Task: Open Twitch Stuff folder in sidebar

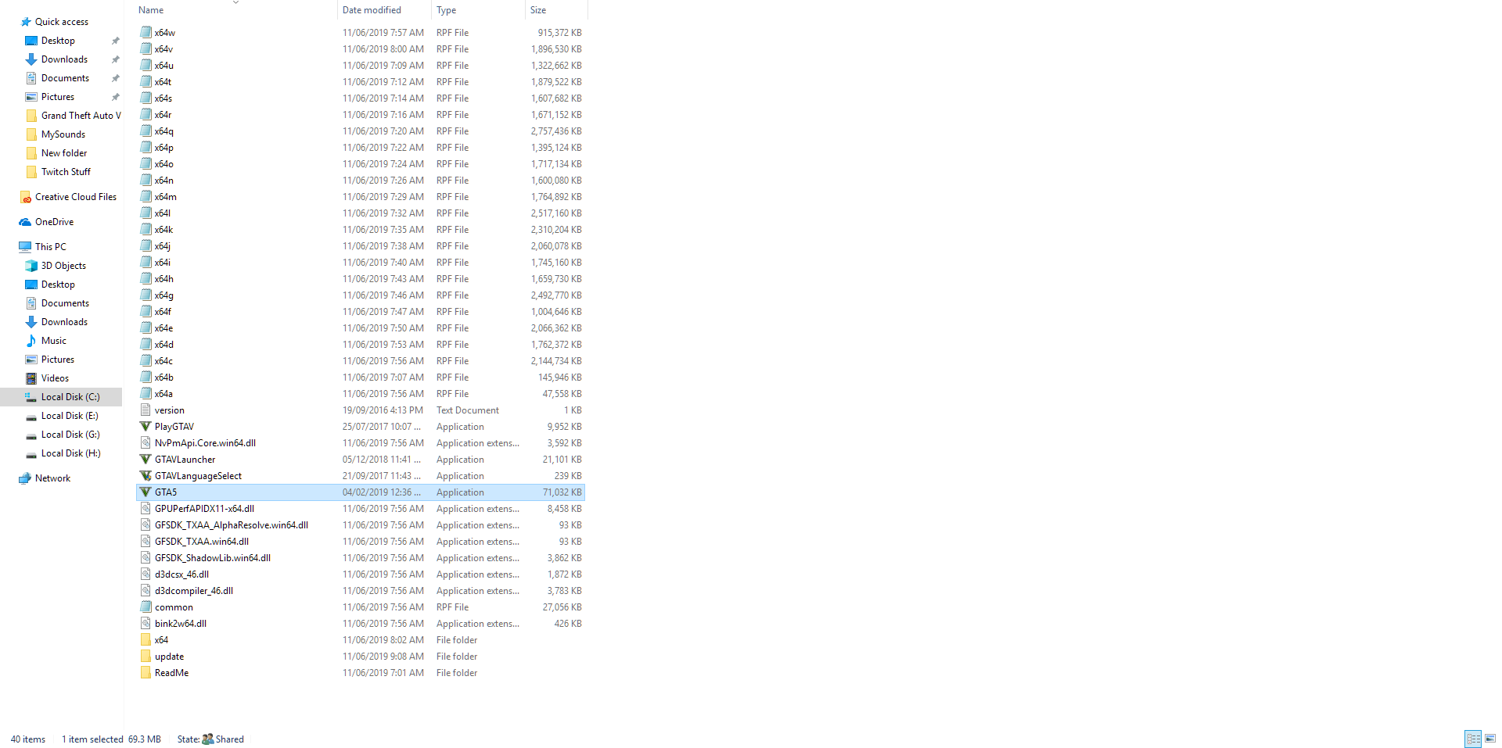Action: [66, 172]
